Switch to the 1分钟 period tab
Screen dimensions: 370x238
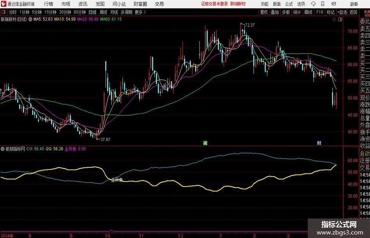click(24, 12)
